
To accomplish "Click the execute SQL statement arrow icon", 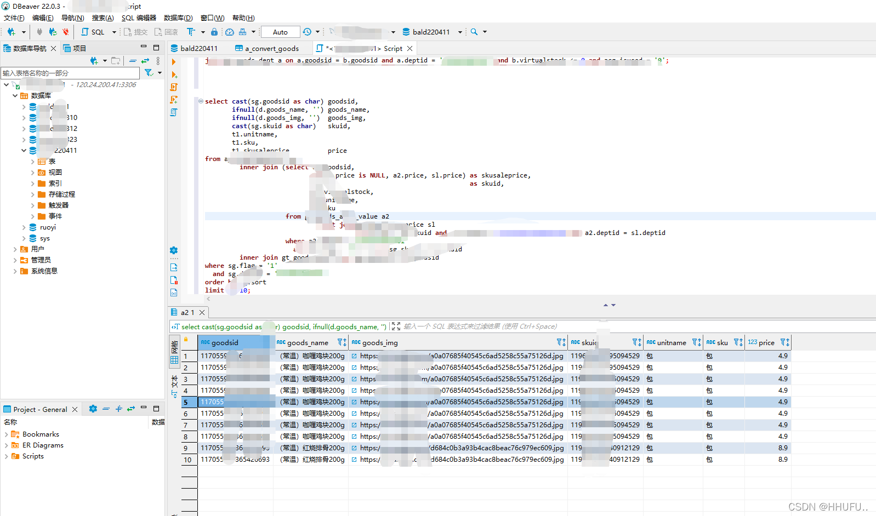I will click(x=174, y=62).
